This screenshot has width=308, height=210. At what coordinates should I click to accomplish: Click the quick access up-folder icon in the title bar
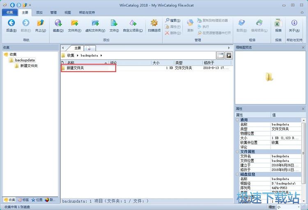(x=25, y=5)
